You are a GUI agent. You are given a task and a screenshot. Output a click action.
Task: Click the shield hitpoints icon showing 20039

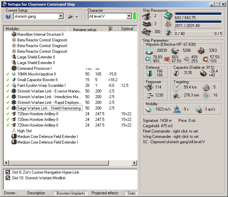149,50
